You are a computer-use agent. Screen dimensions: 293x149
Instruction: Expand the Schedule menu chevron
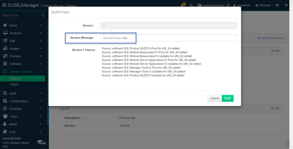(x=41, y=108)
